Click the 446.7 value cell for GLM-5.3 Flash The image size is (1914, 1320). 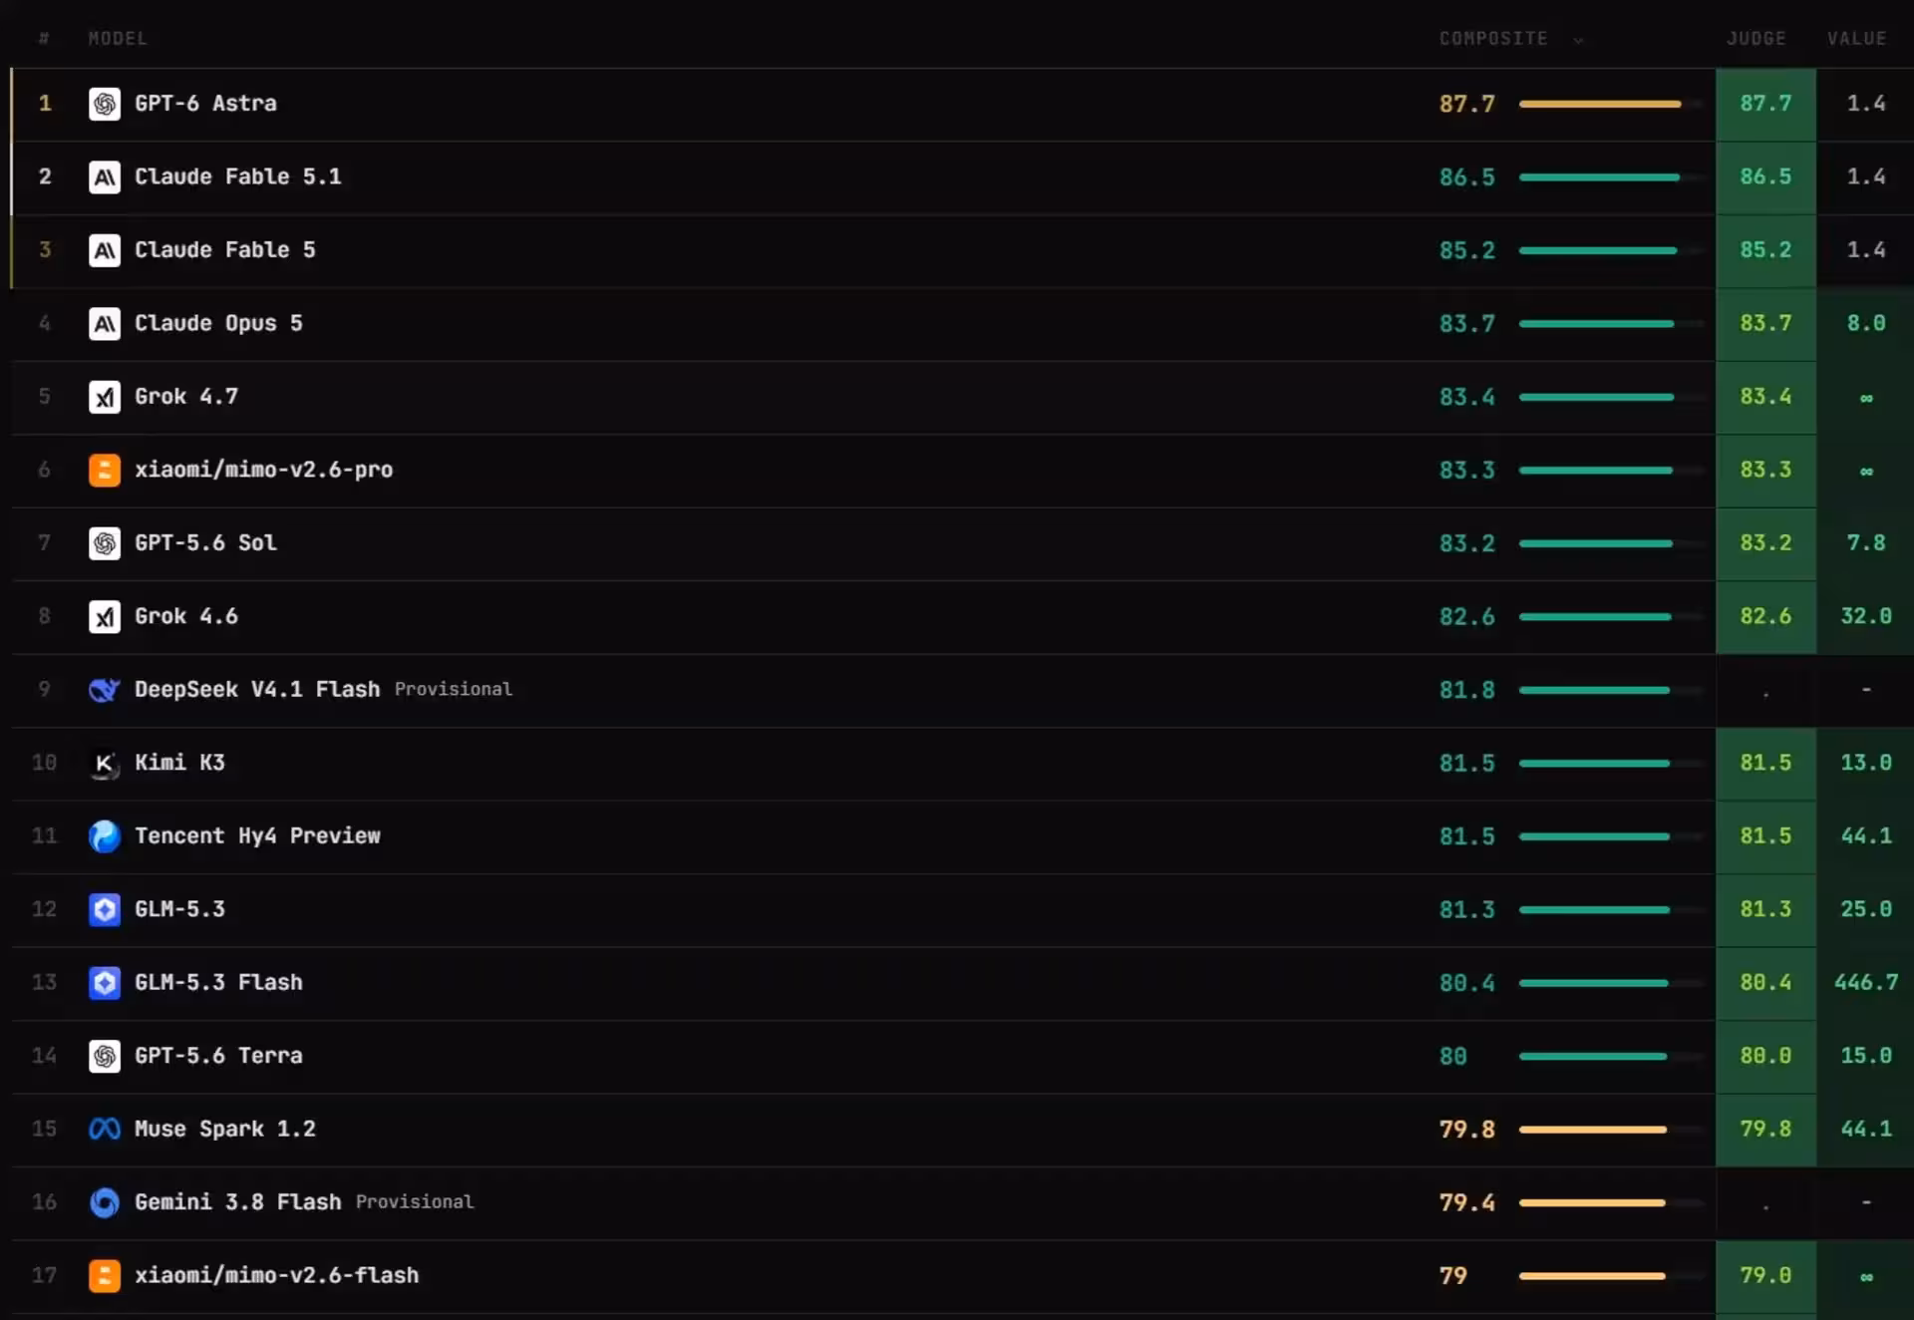pos(1865,983)
